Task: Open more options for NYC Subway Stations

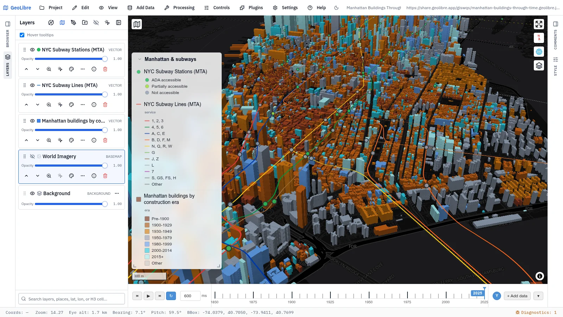Action: click(x=83, y=69)
